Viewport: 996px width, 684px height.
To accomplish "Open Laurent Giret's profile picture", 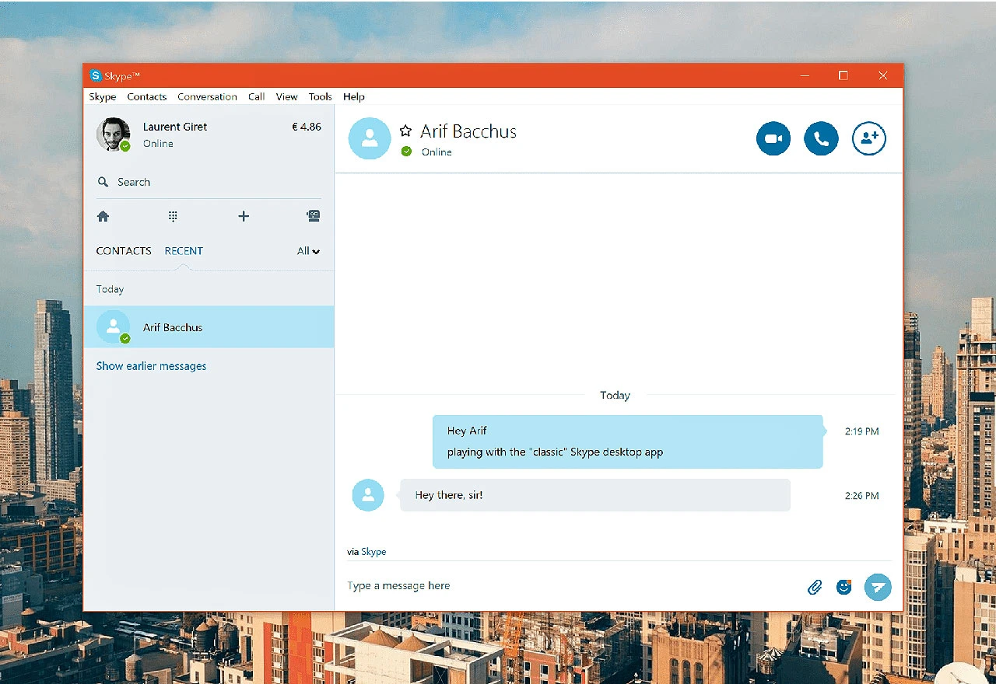I will [113, 134].
